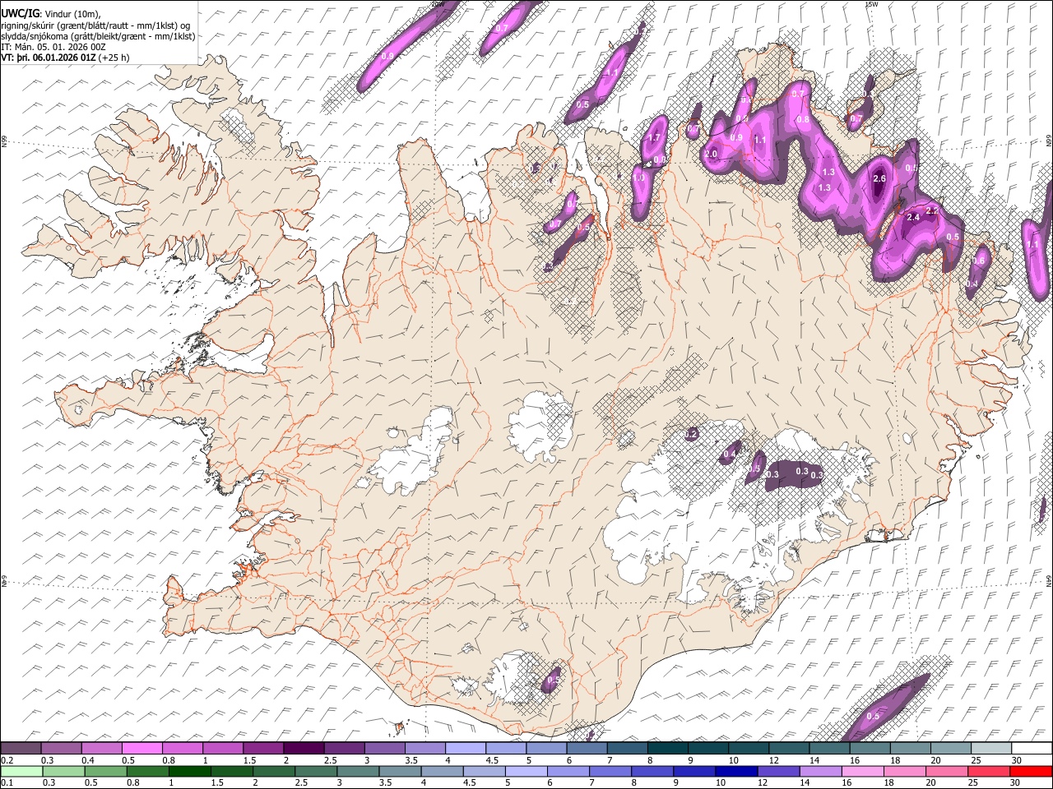
Task: Click the white swatch ending the top legend row
Action: (x=1032, y=749)
